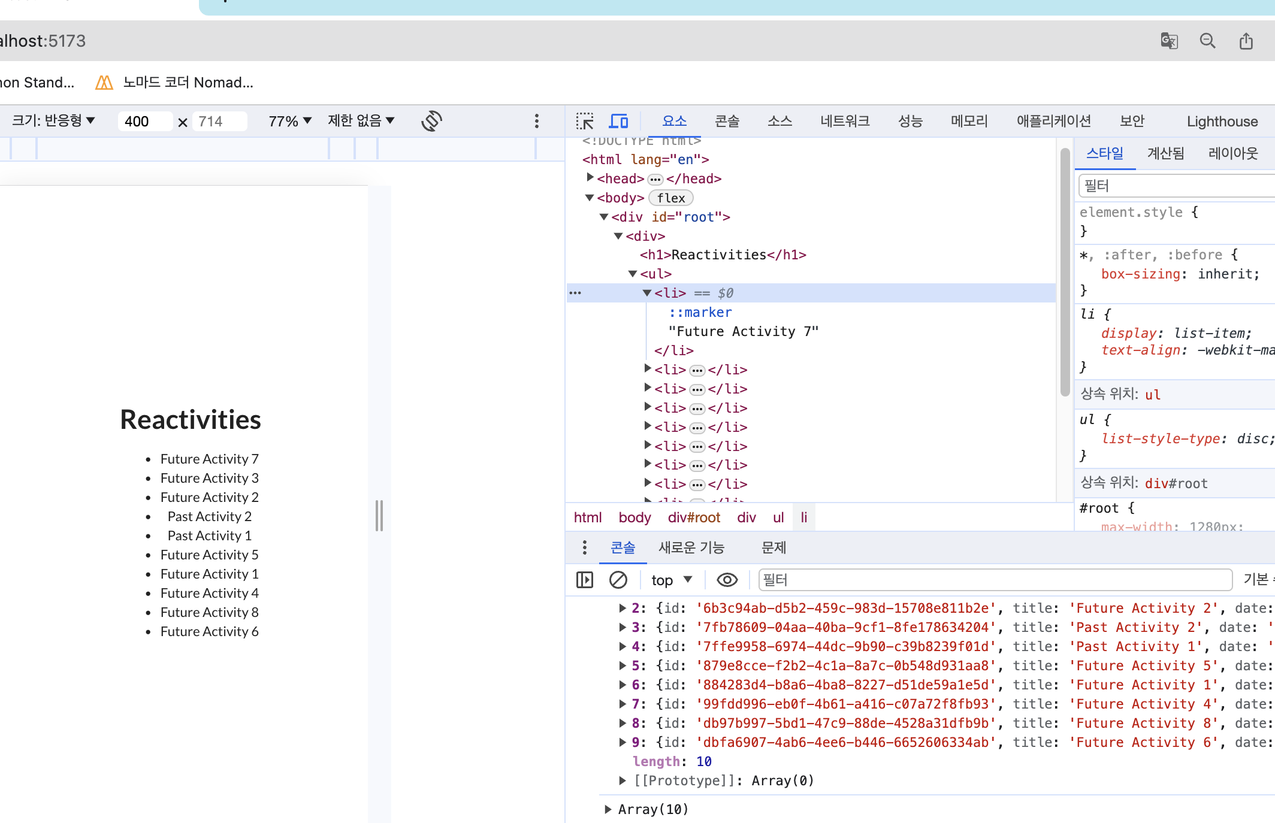
Task: Click the Google Translate icon in address bar
Action: [x=1169, y=41]
